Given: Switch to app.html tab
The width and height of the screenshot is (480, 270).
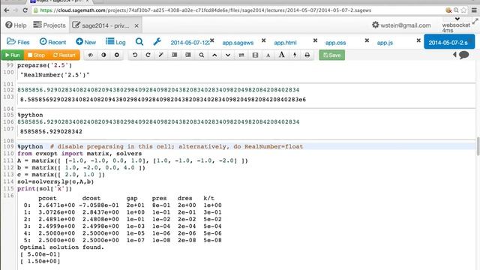Looking at the screenshot, I should [x=285, y=43].
